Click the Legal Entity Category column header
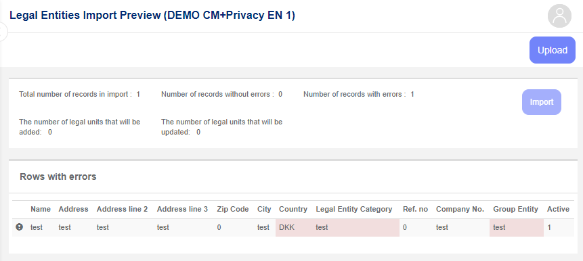The image size is (583, 261). [354, 209]
